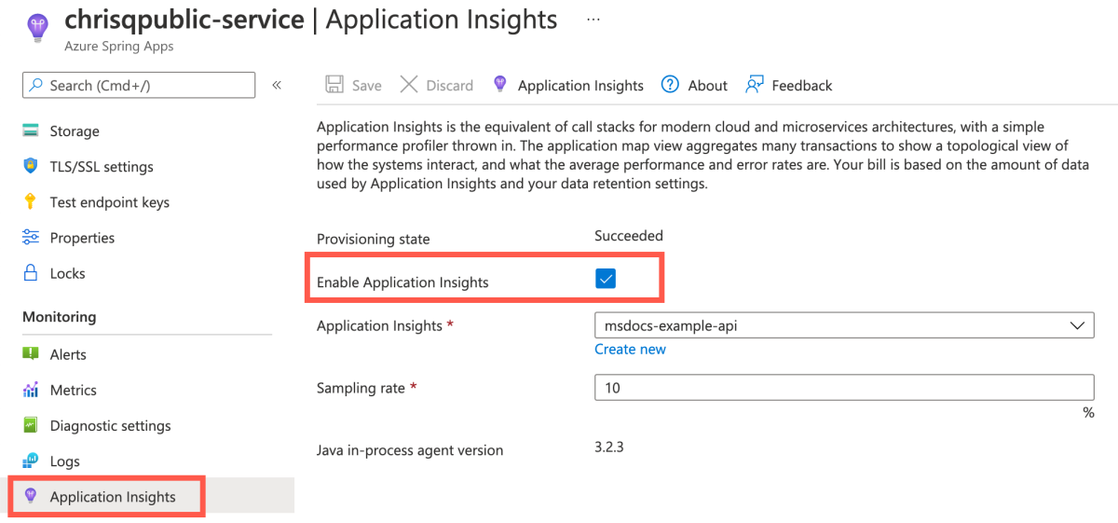Open Properties sliders icon
This screenshot has width=1118, height=523.
pos(31,237)
